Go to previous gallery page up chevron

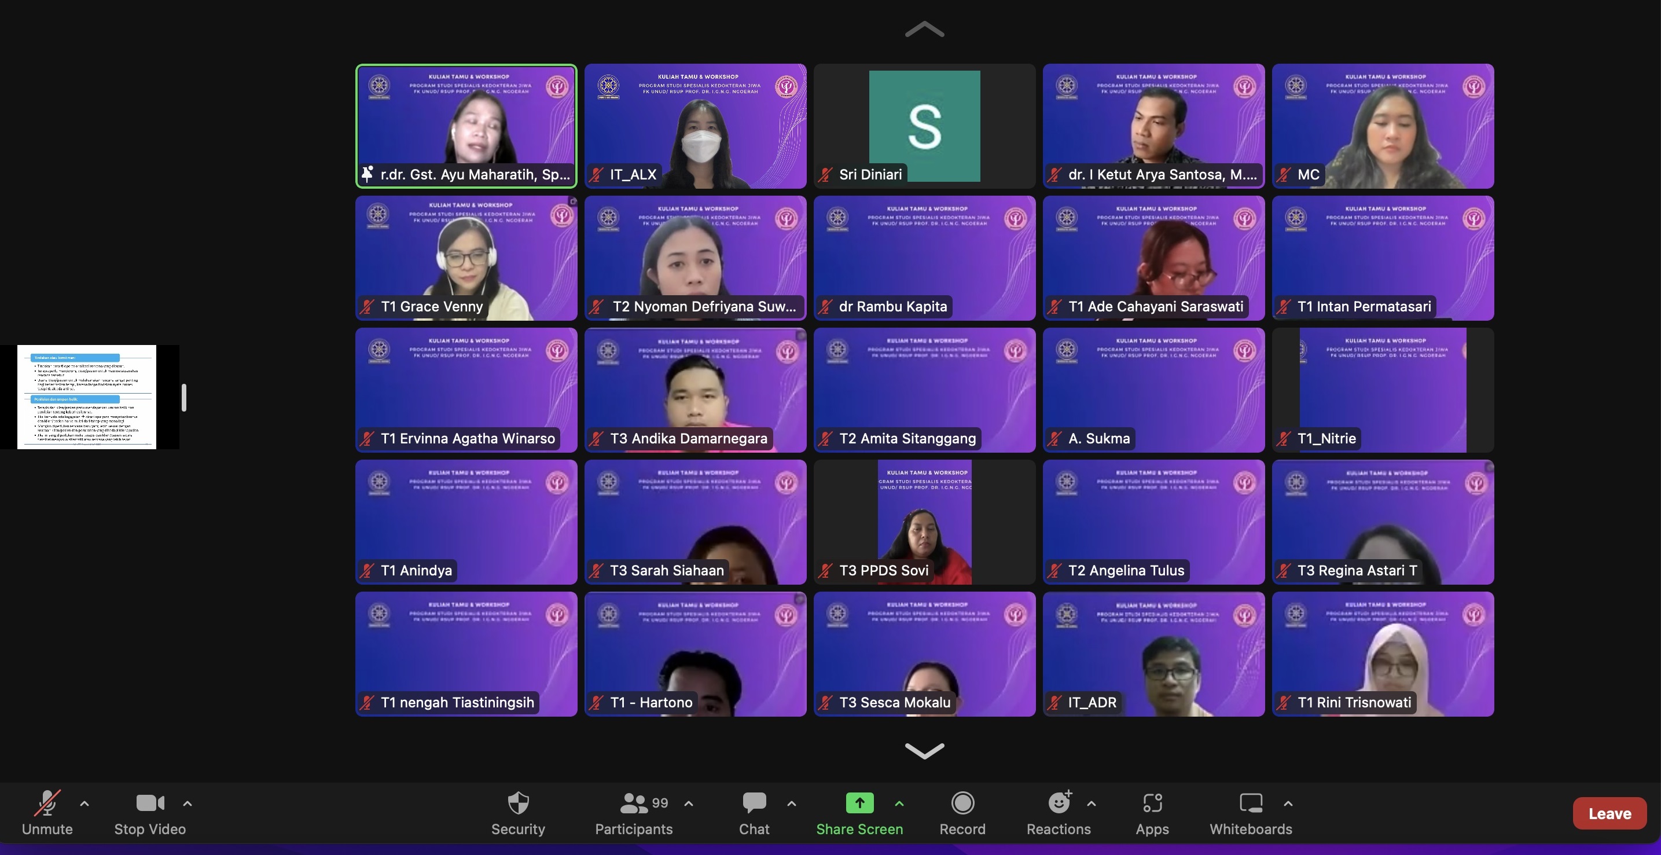[924, 29]
